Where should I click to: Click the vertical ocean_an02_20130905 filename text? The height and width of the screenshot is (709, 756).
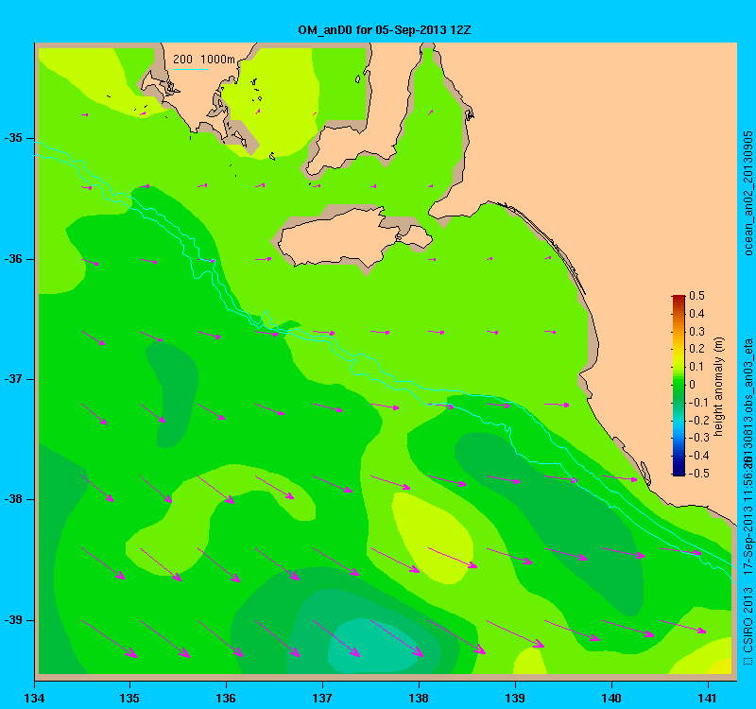748,193
